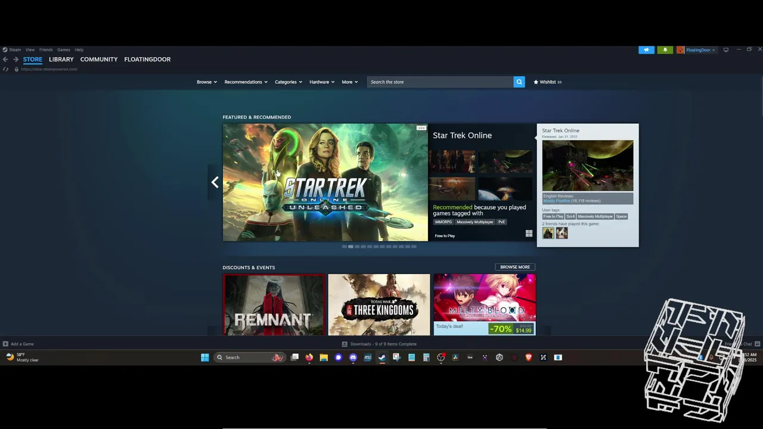The width and height of the screenshot is (763, 429).
Task: Expand the Browse dropdown
Action: (207, 82)
